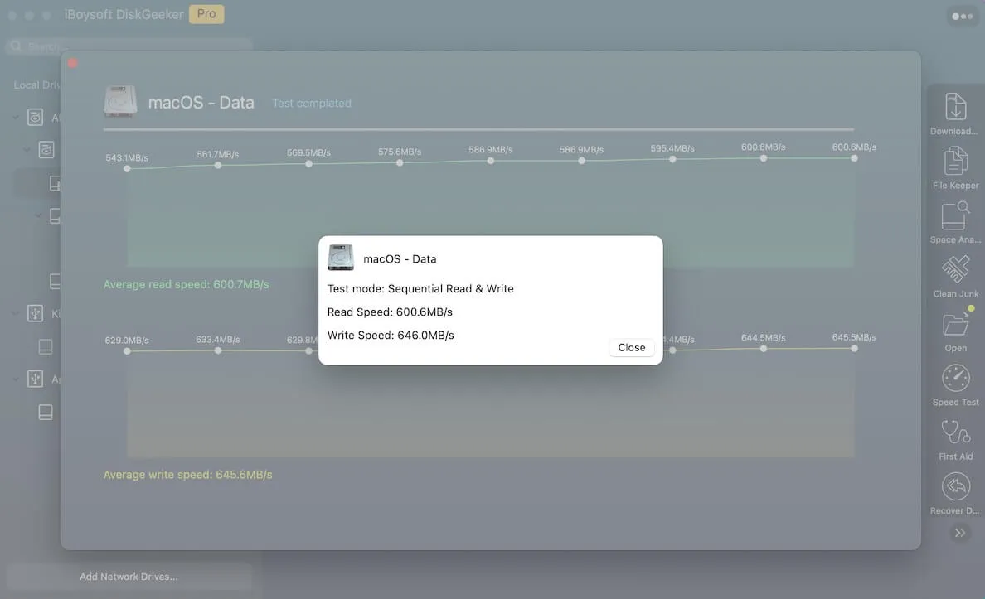Viewport: 985px width, 599px height.
Task: Expand the toolbar with the double-chevron button
Action: 959,533
